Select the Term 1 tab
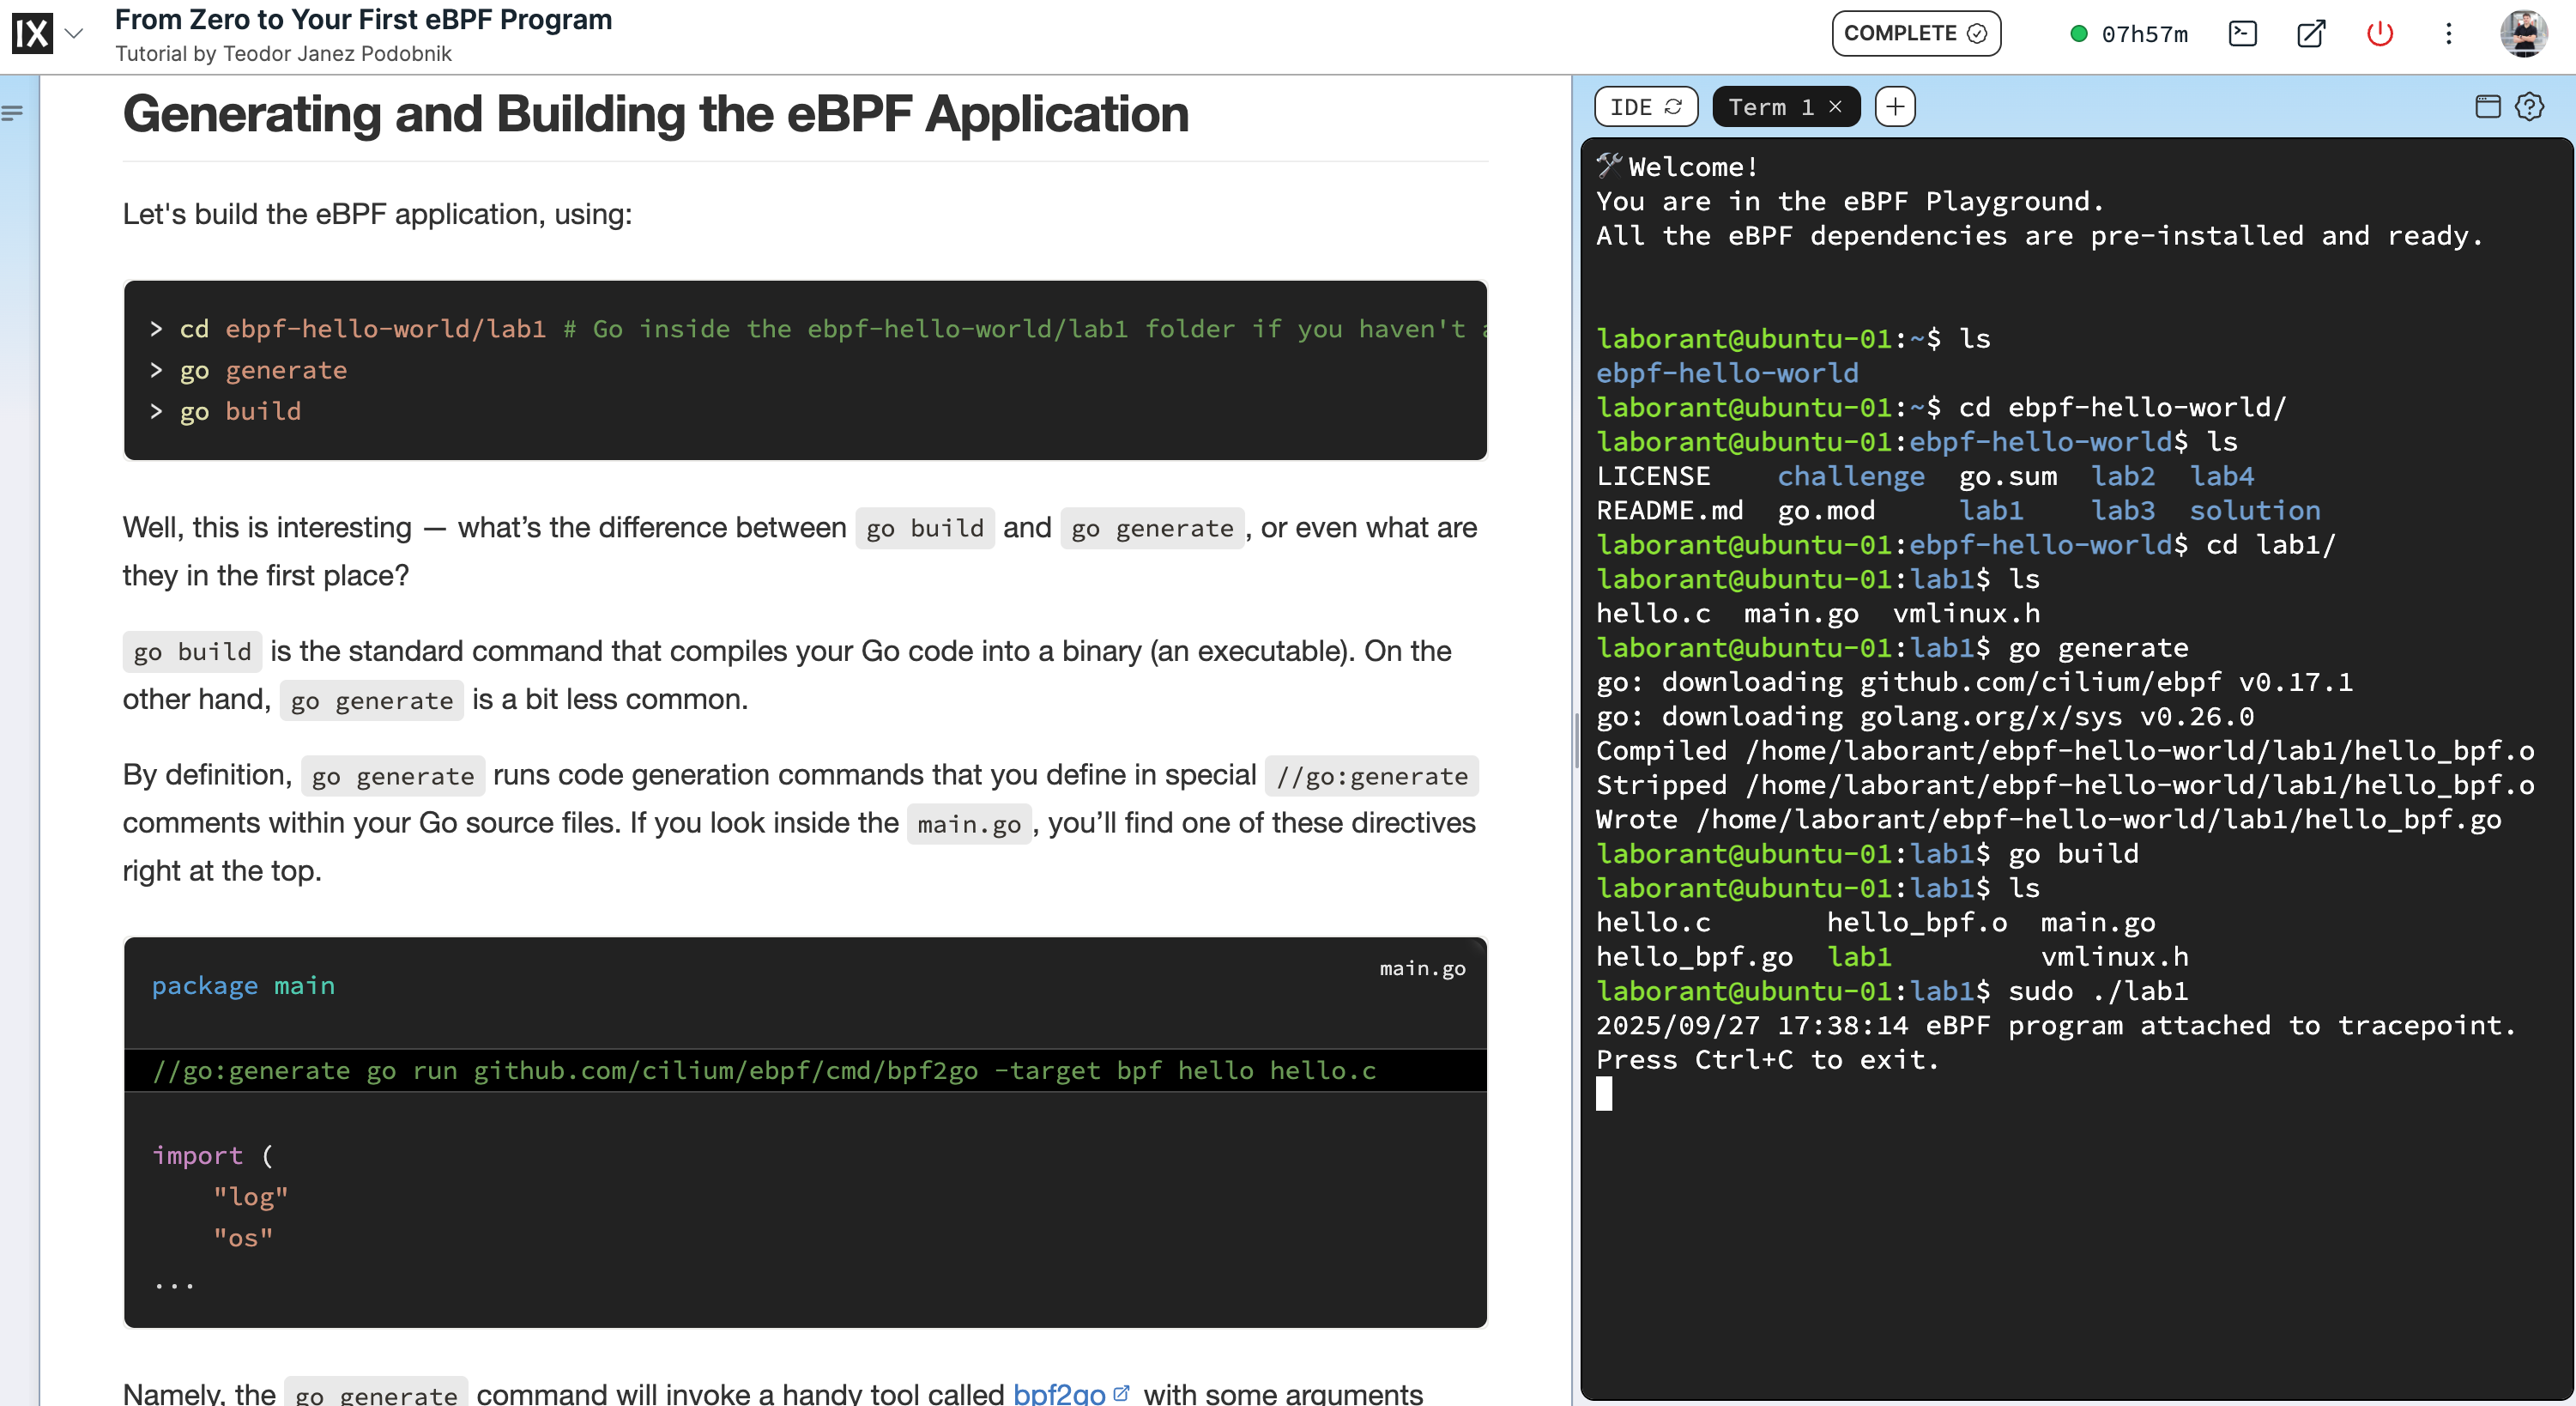The width and height of the screenshot is (2576, 1406). pyautogui.click(x=1770, y=107)
